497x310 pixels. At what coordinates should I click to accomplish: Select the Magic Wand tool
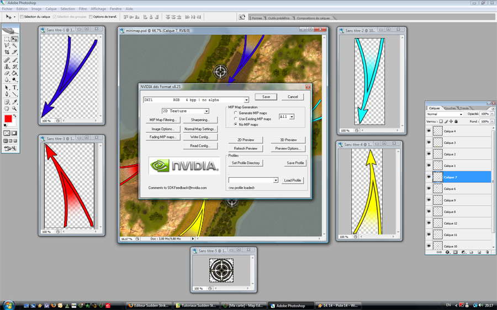(x=14, y=46)
